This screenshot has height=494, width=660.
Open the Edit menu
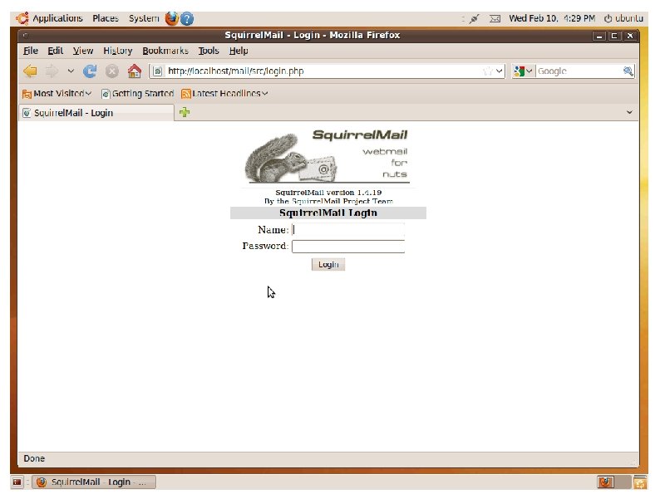tap(55, 51)
